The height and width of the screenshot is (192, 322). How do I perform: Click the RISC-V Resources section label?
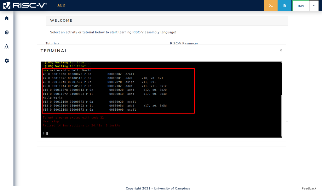[184, 43]
